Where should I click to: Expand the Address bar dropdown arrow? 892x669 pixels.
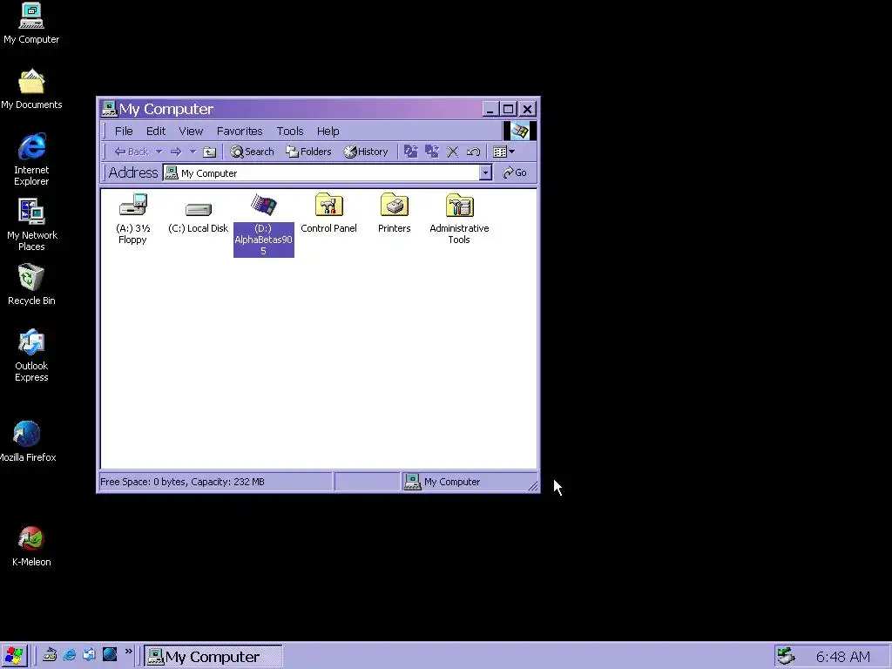[x=485, y=172]
